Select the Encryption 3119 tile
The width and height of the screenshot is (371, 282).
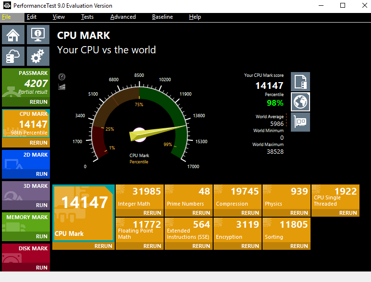[x=238, y=230]
